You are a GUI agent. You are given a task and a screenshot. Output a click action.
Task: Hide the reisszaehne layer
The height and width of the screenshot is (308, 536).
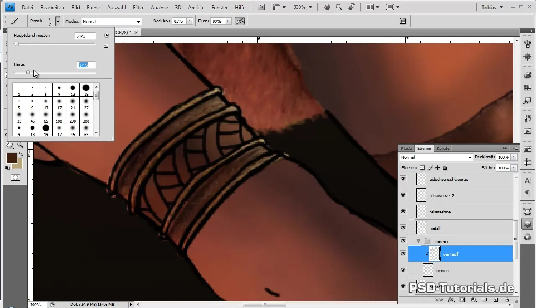click(x=403, y=211)
